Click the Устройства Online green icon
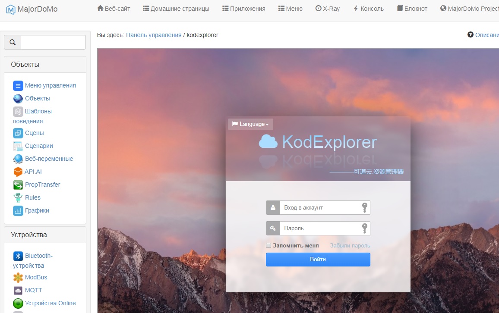 18,304
